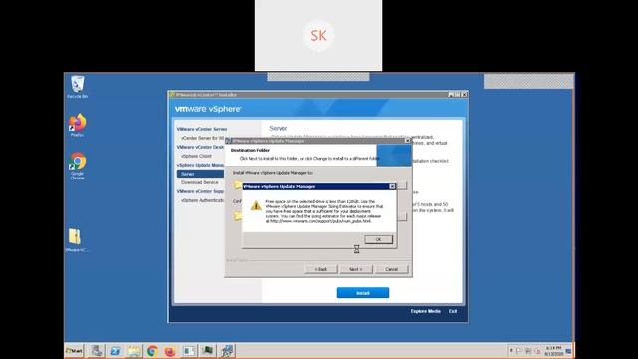This screenshot has height=359, width=638.
Task: Close the warning dialog with its X button
Action: coord(392,186)
